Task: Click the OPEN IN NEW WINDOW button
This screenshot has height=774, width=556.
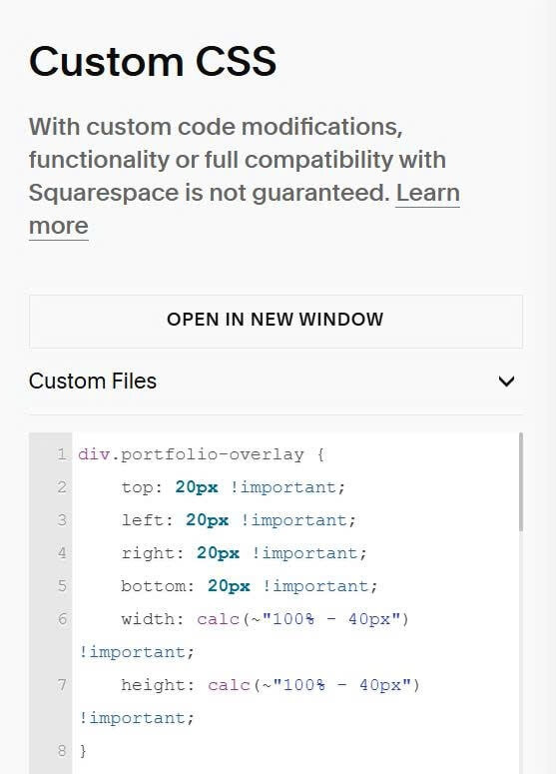Action: (276, 322)
